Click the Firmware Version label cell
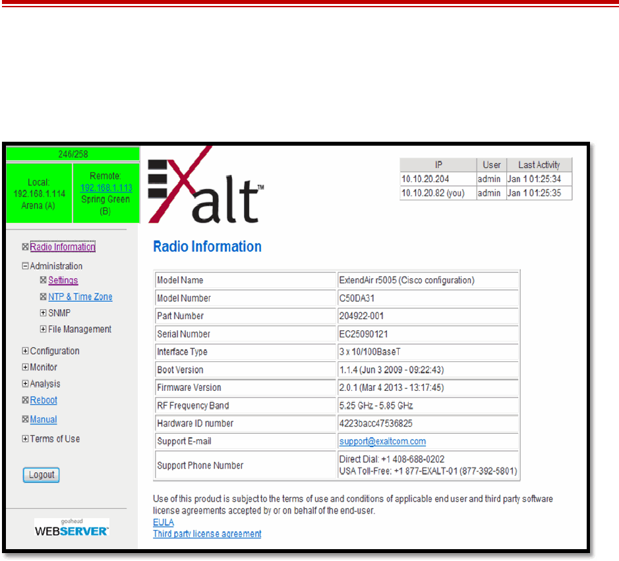 coord(245,388)
